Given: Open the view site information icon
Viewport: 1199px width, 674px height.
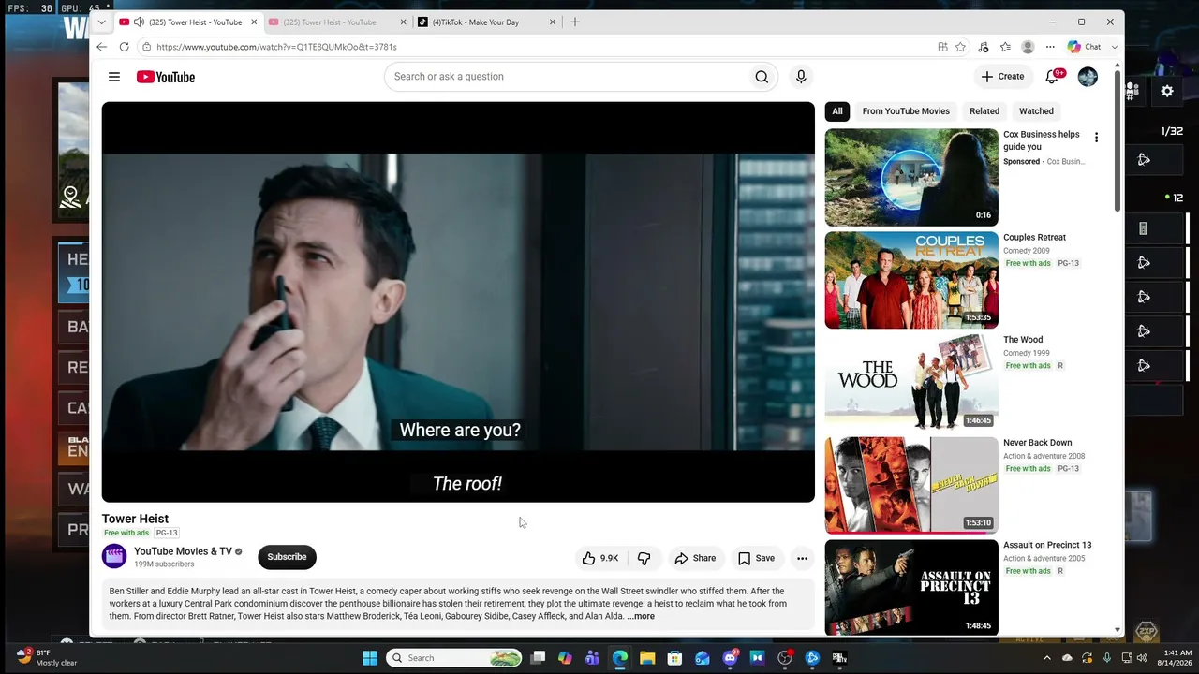Looking at the screenshot, I should click(146, 47).
